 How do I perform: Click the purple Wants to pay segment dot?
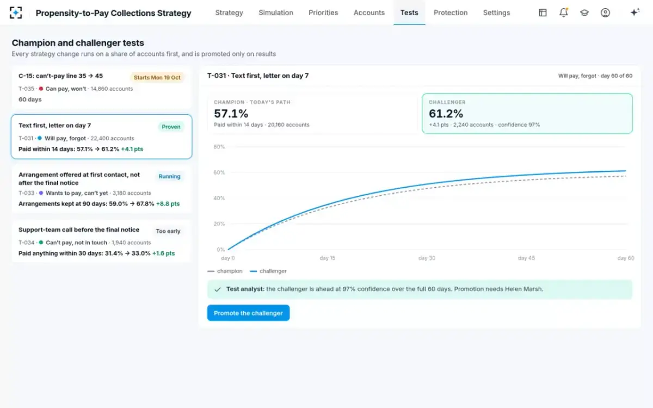click(41, 193)
